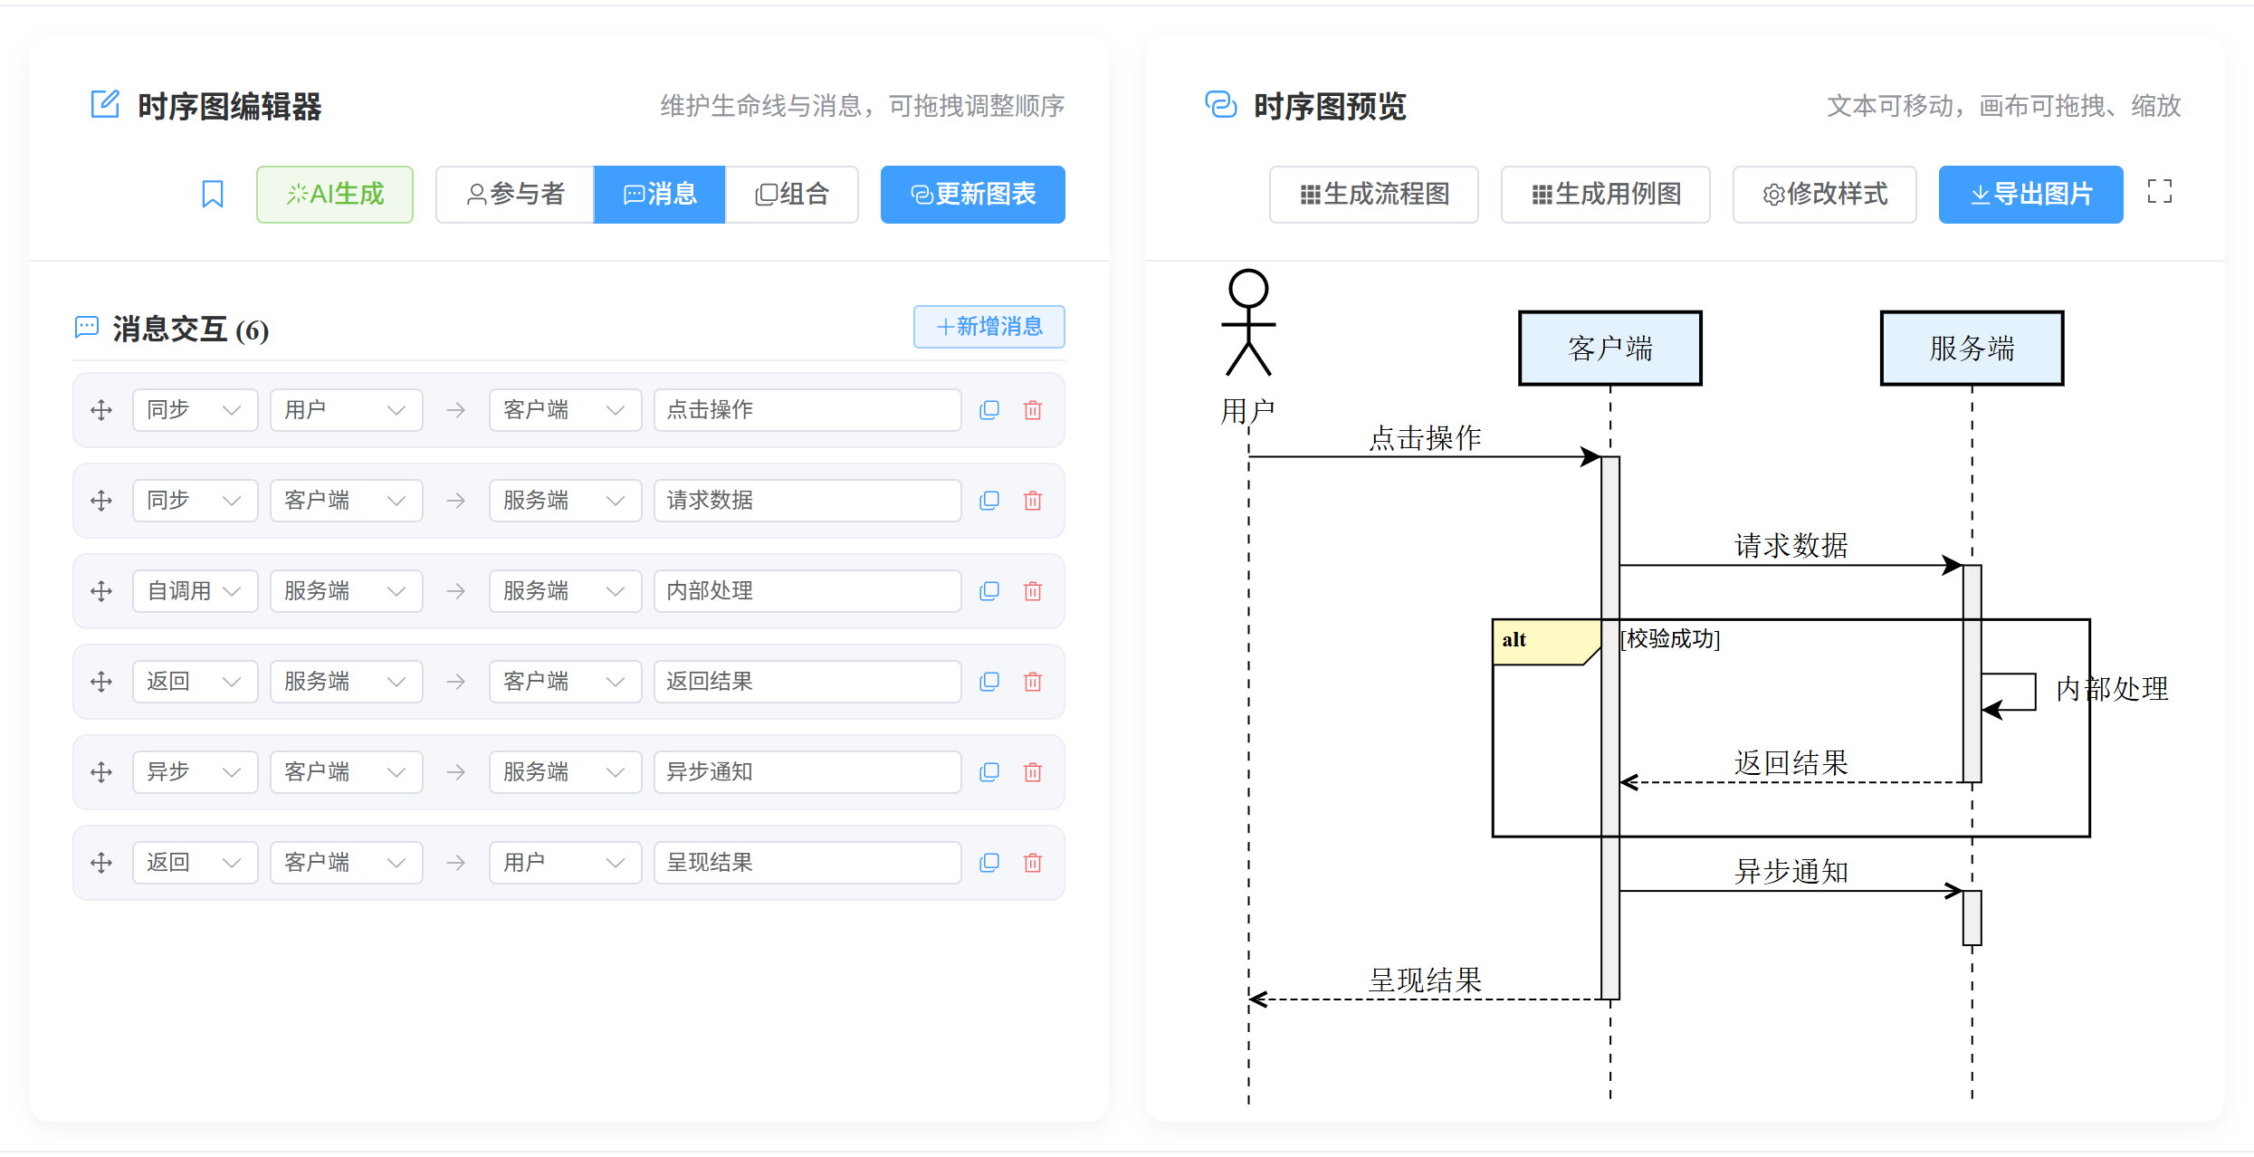Click the drag handle of the 内部处理 row
This screenshot has width=2254, height=1157.
click(x=100, y=590)
